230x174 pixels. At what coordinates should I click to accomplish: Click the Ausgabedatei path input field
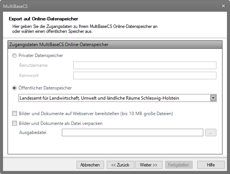[133, 132]
